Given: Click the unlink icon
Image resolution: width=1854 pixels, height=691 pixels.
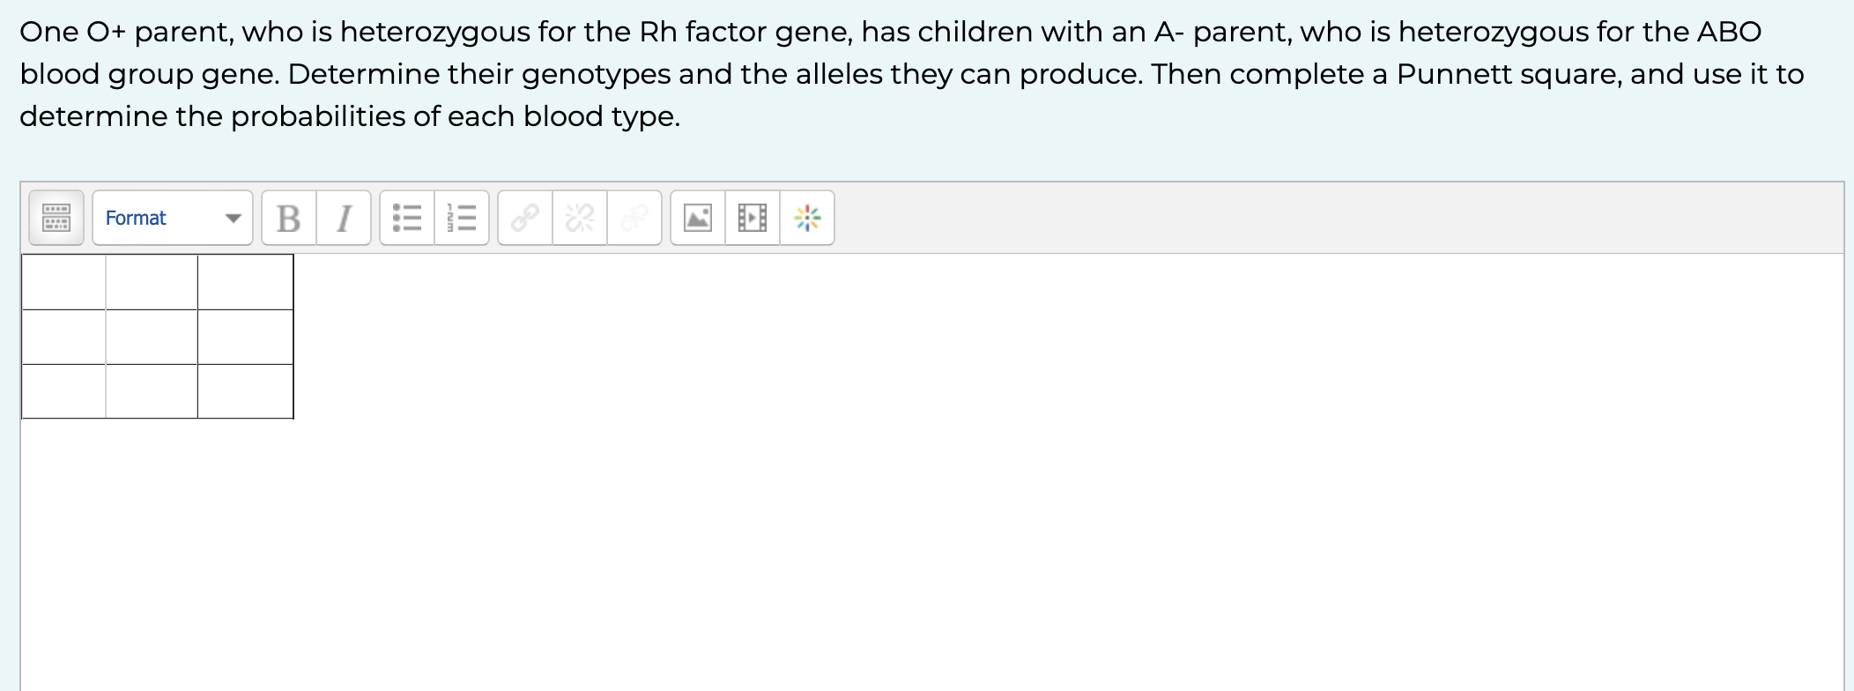Looking at the screenshot, I should [580, 218].
